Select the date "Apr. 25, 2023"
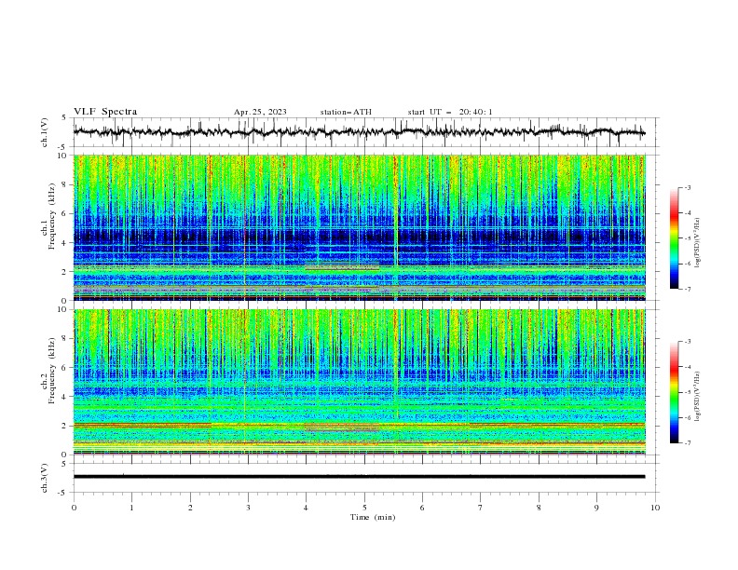The height and width of the screenshot is (570, 738). click(260, 112)
